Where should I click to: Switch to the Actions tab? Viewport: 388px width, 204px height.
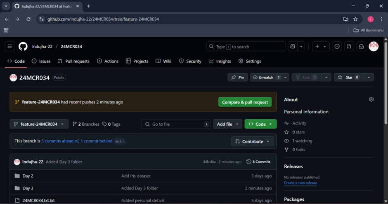coord(108,61)
